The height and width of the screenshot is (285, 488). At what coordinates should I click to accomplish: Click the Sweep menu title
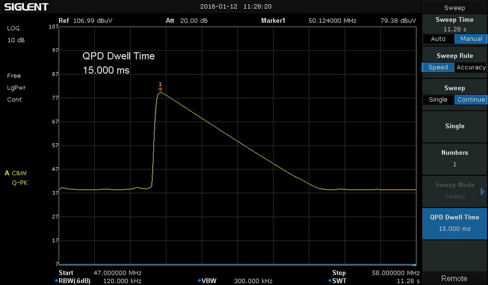[x=454, y=8]
